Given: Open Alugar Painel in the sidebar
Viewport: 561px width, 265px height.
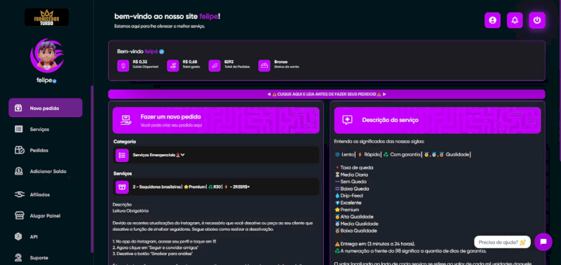Looking at the screenshot, I should 45,216.
